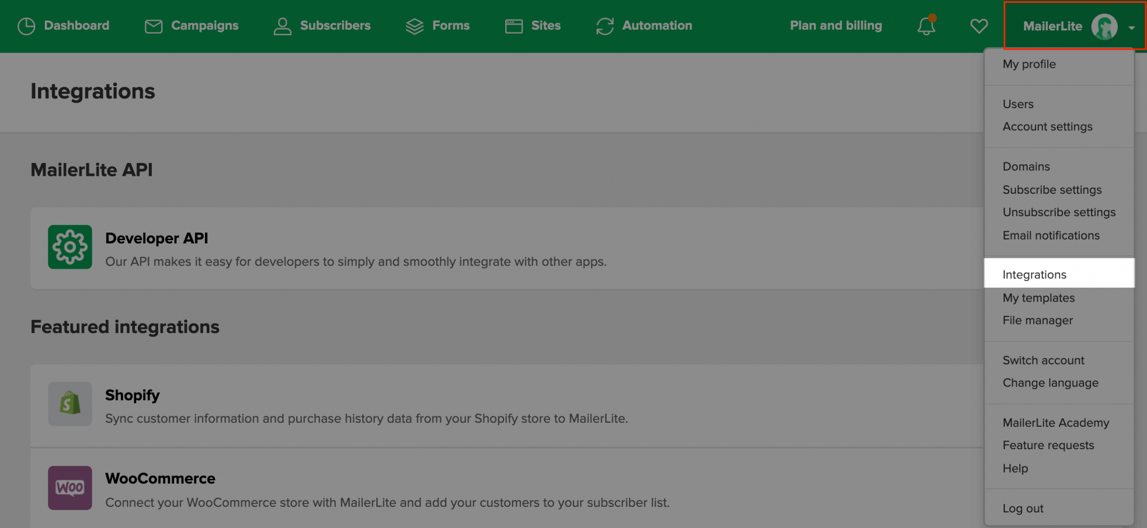Open Plan and billing
This screenshot has width=1147, height=528.
pyautogui.click(x=836, y=26)
